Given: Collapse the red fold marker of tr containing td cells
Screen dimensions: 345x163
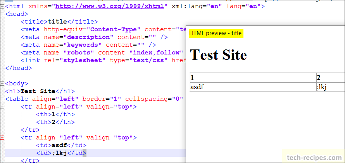Looking at the screenshot, I should tap(2, 138).
